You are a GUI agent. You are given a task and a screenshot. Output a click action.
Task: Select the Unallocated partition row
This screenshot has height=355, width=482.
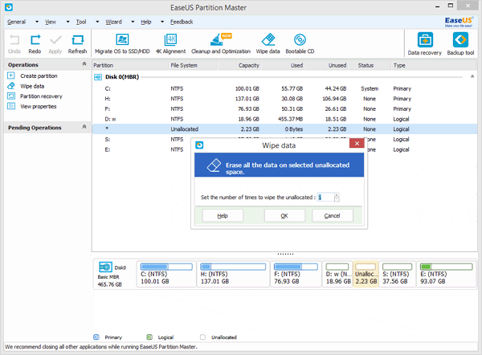[x=284, y=129]
